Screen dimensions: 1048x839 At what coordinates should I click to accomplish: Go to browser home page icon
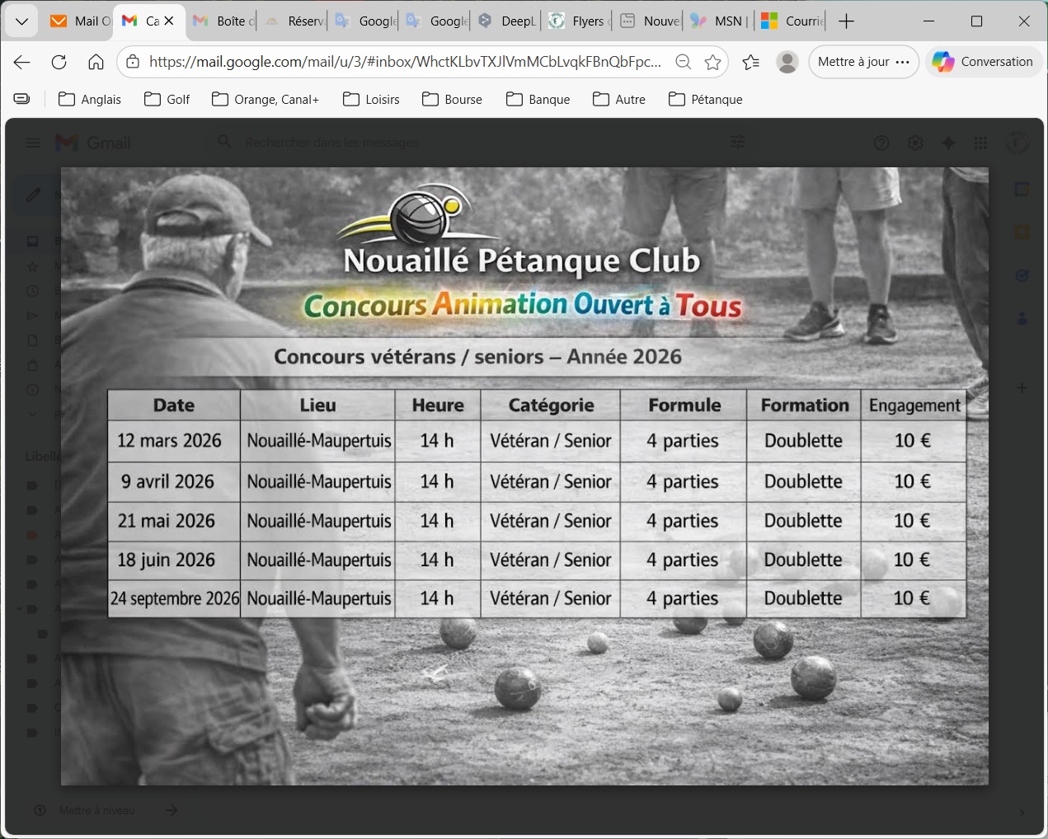pos(96,62)
